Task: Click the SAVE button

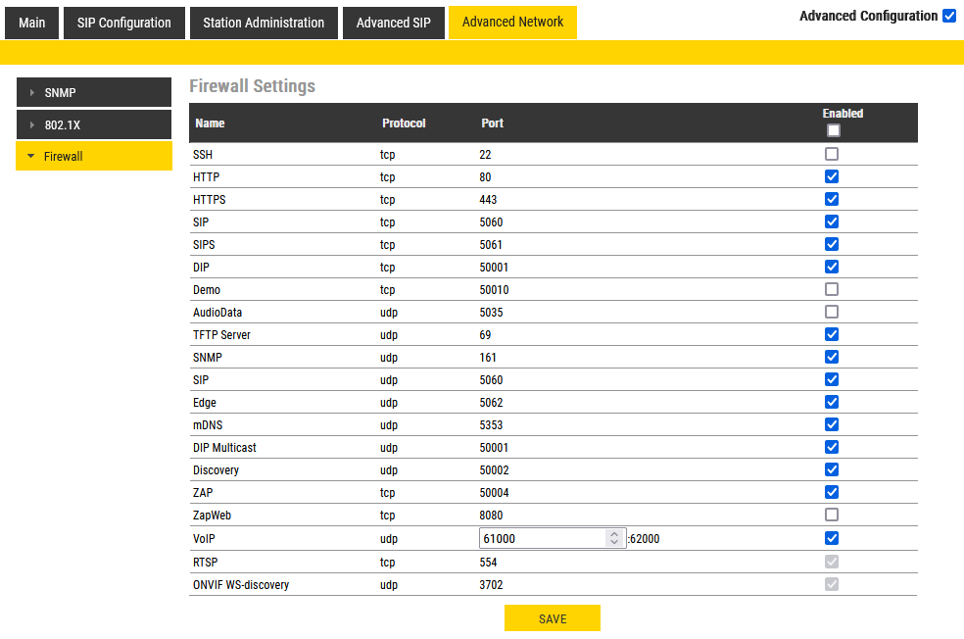Action: [x=553, y=618]
